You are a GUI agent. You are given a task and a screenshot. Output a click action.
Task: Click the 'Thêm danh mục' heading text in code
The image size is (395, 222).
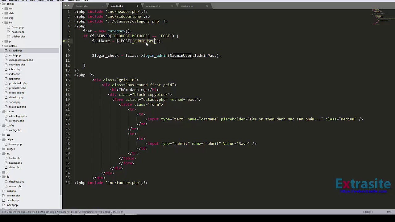[x=133, y=90]
